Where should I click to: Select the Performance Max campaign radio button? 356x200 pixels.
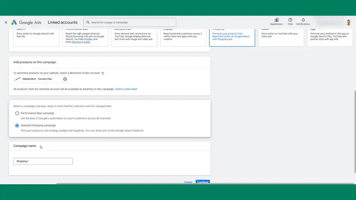[x=17, y=113]
